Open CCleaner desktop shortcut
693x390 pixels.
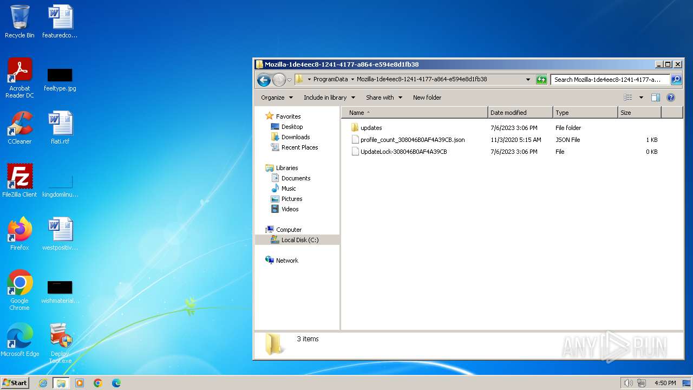(x=19, y=128)
